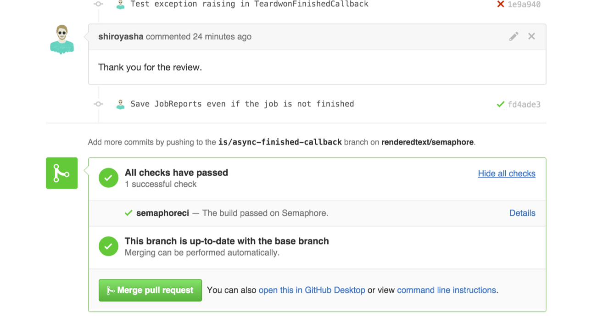
Task: Open commit hash fd4ade3
Action: tap(524, 105)
